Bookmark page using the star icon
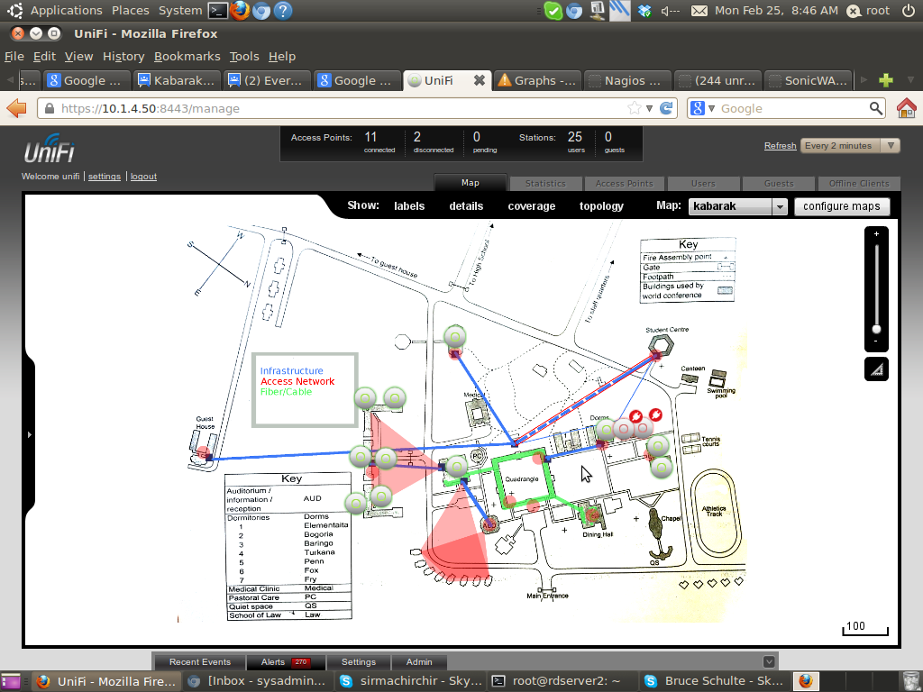Viewport: 923px width, 692px height. [x=635, y=108]
